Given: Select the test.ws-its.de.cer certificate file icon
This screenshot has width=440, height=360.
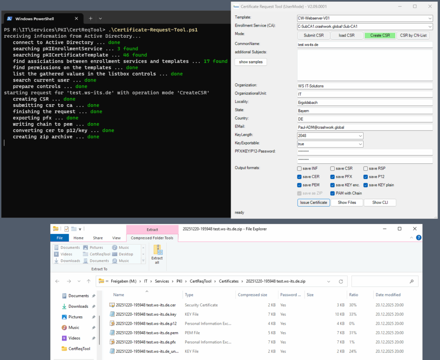Looking at the screenshot, I should click(112, 305).
